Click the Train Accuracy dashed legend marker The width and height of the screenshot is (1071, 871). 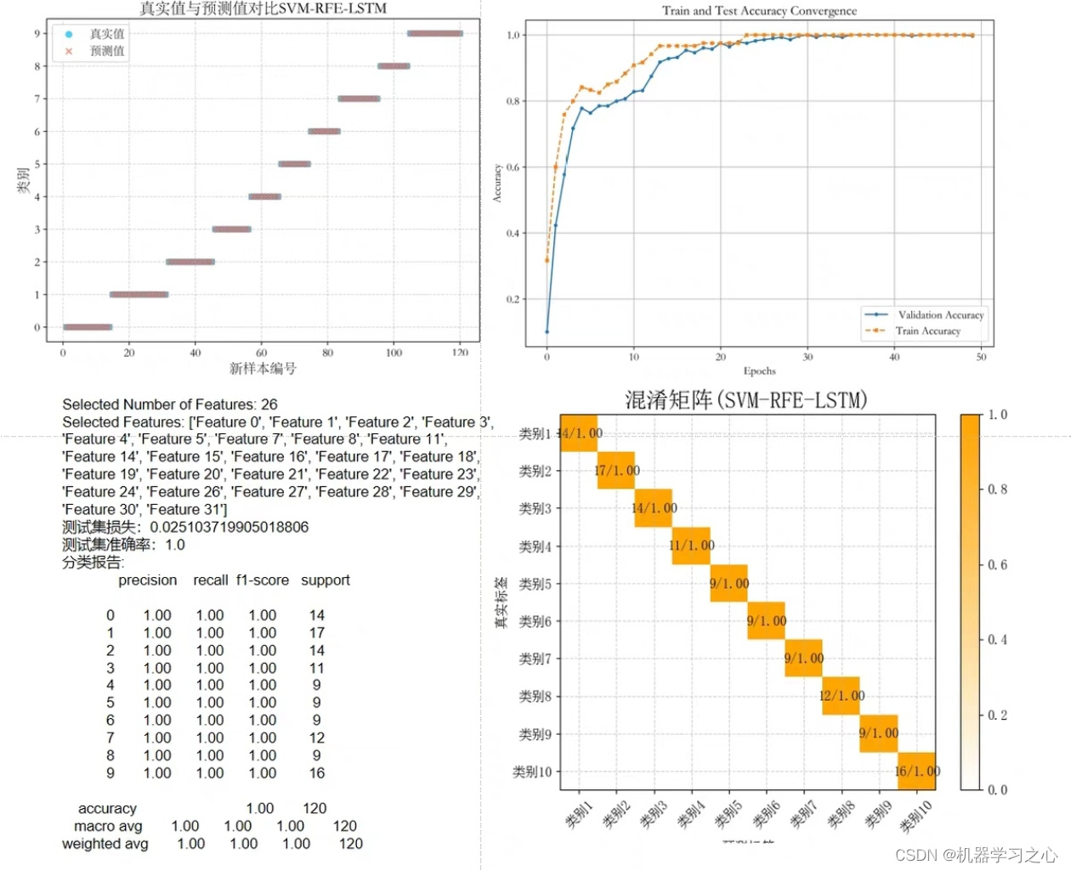(x=876, y=331)
